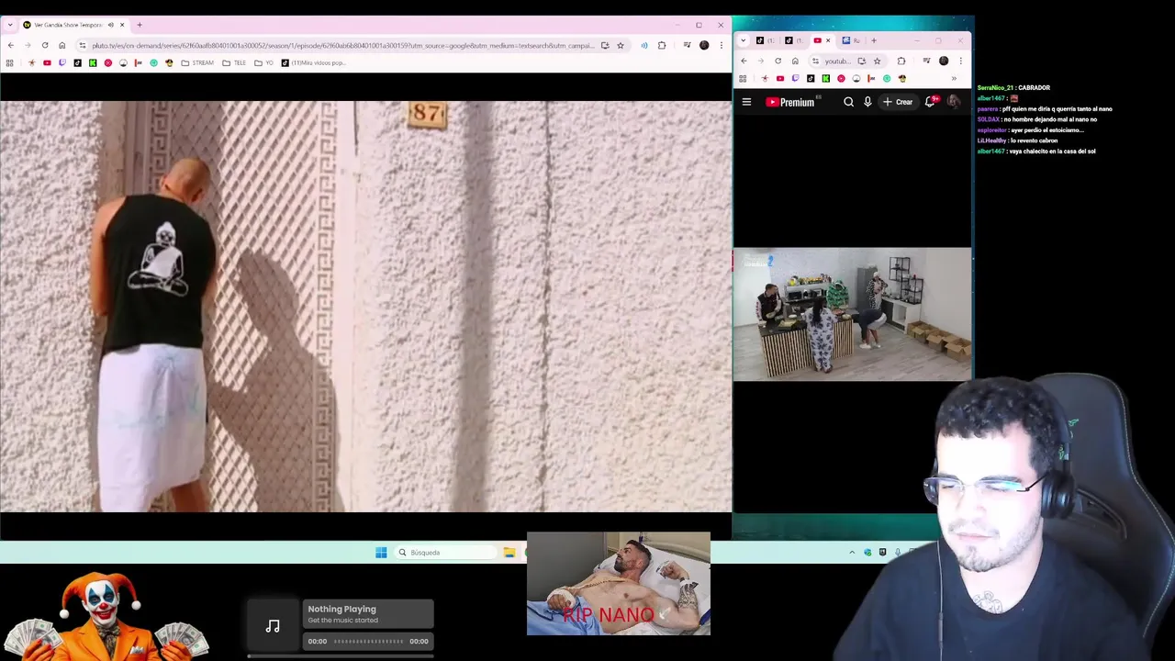Open YouTube guide hamburger menu

(x=746, y=102)
